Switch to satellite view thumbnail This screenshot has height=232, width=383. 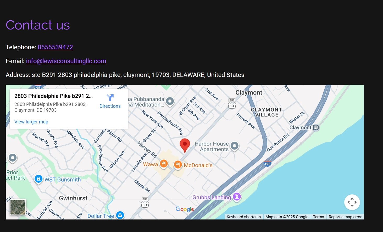pyautogui.click(x=18, y=207)
